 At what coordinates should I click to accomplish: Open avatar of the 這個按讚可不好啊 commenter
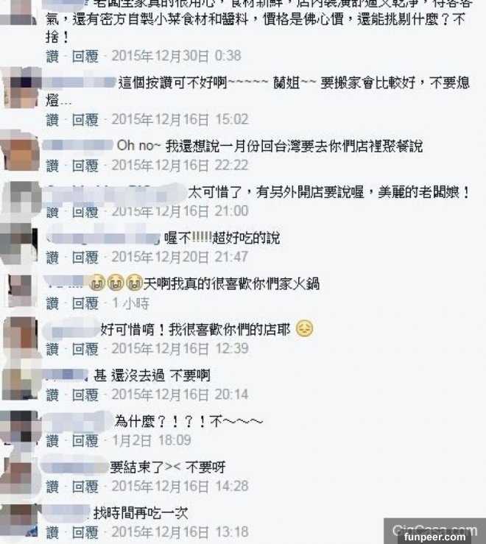[x=21, y=88]
